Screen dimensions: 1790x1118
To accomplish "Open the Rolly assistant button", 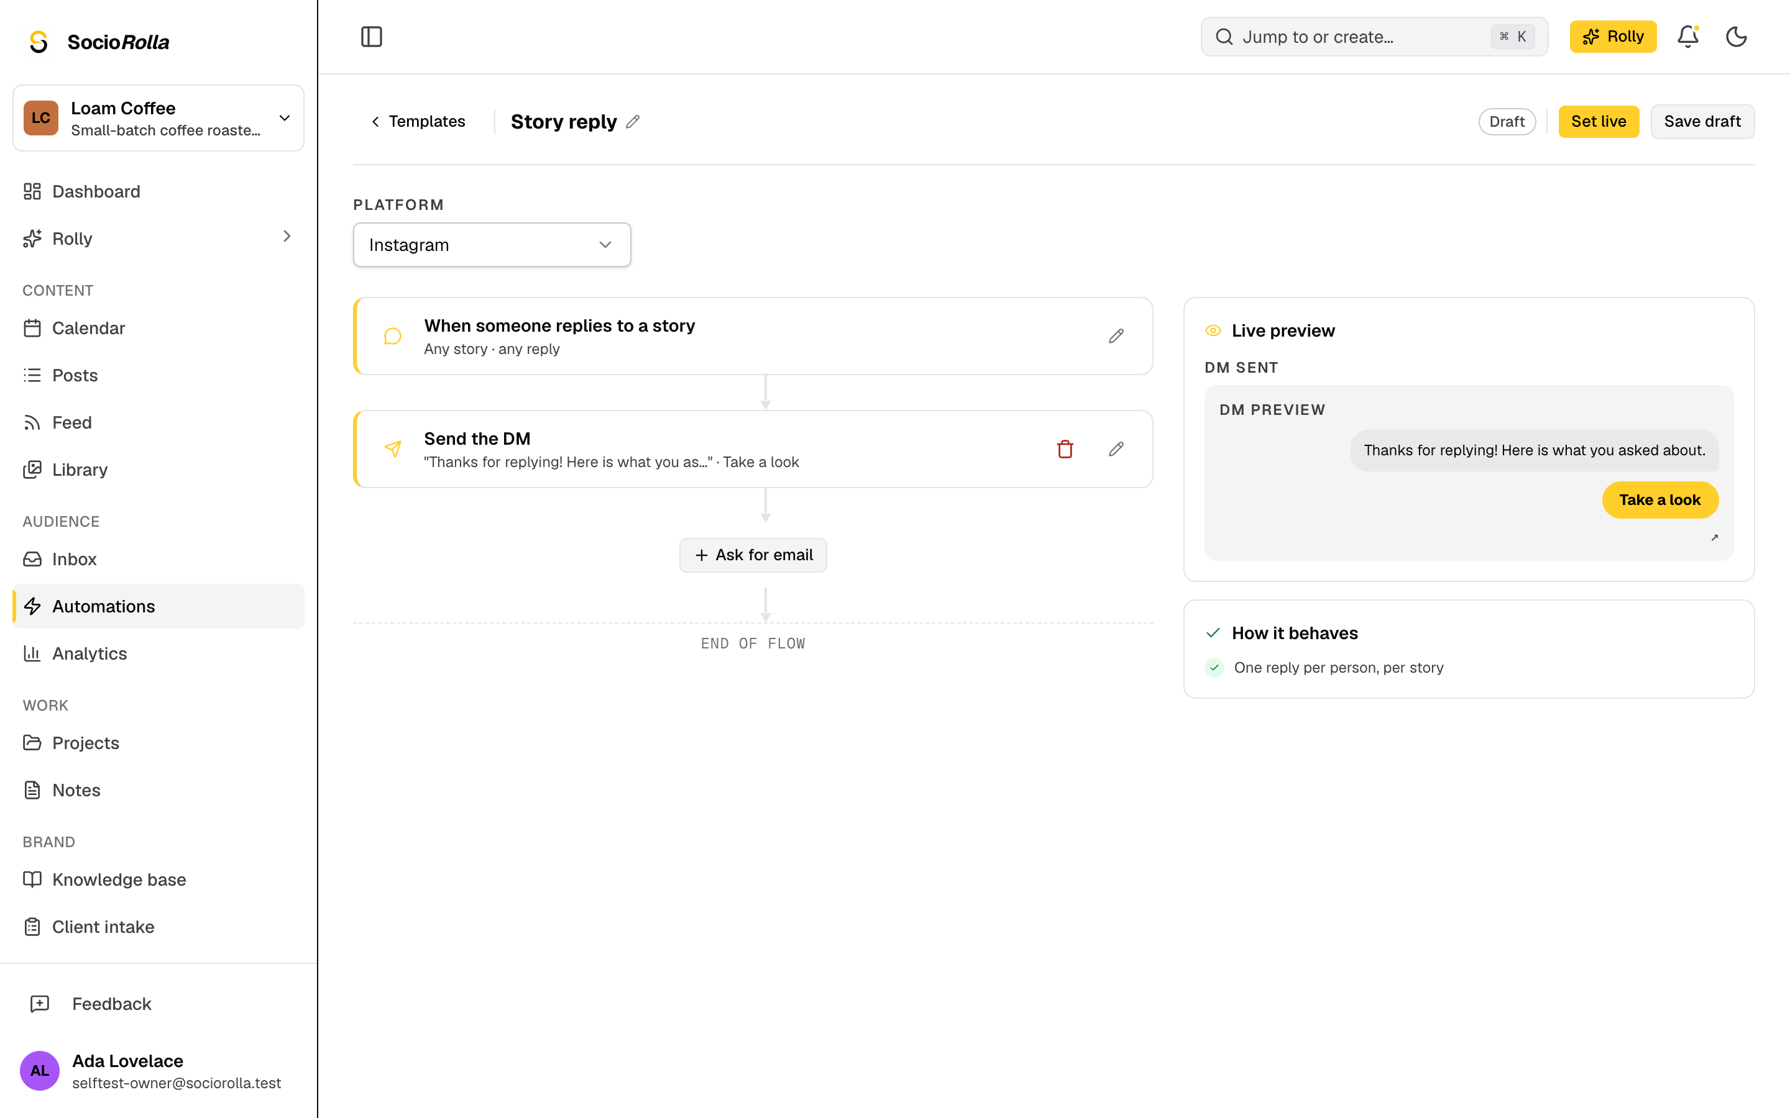I will [x=1612, y=36].
